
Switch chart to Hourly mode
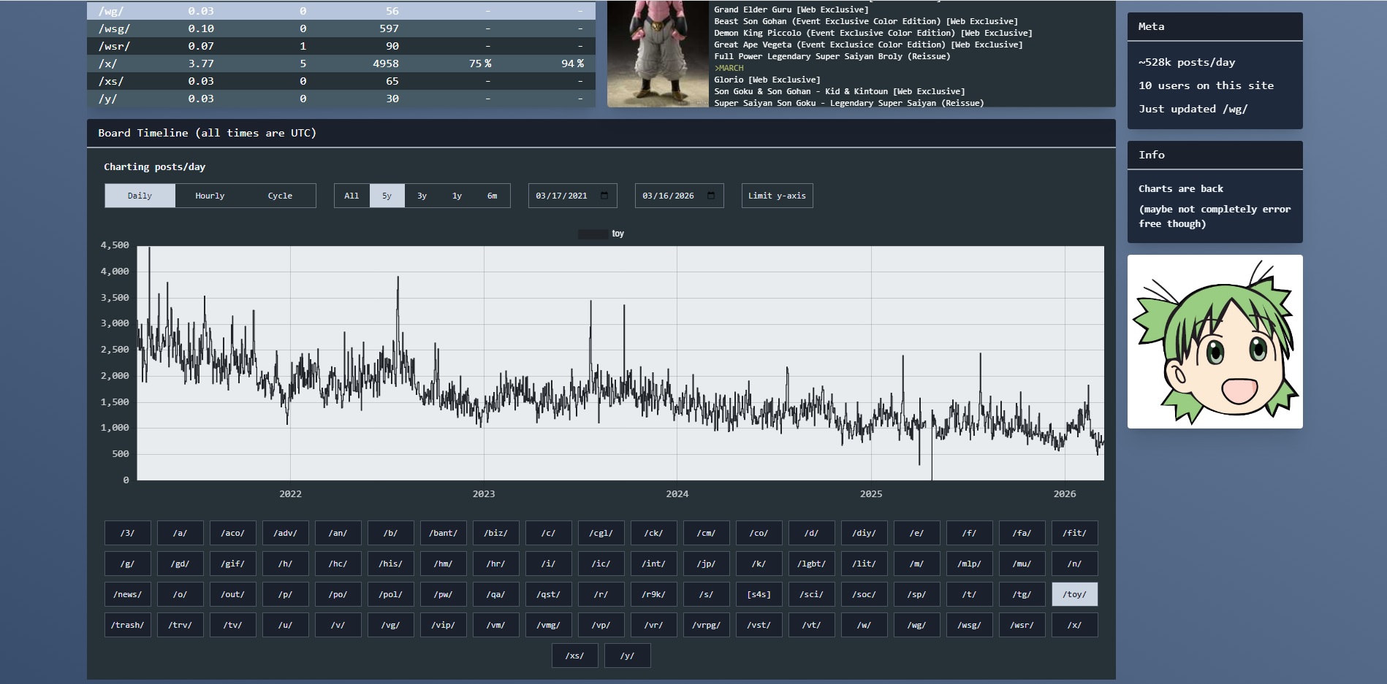(210, 196)
